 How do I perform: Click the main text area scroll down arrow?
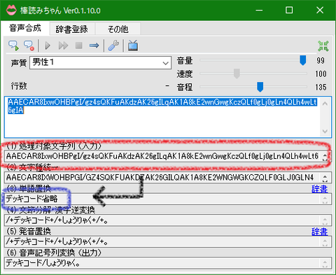pyautogui.click(x=325, y=132)
